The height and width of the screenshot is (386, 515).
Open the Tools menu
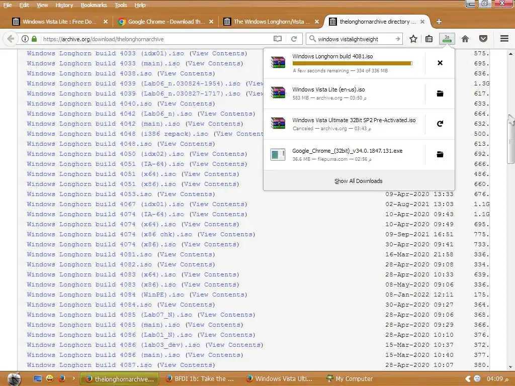point(121,5)
